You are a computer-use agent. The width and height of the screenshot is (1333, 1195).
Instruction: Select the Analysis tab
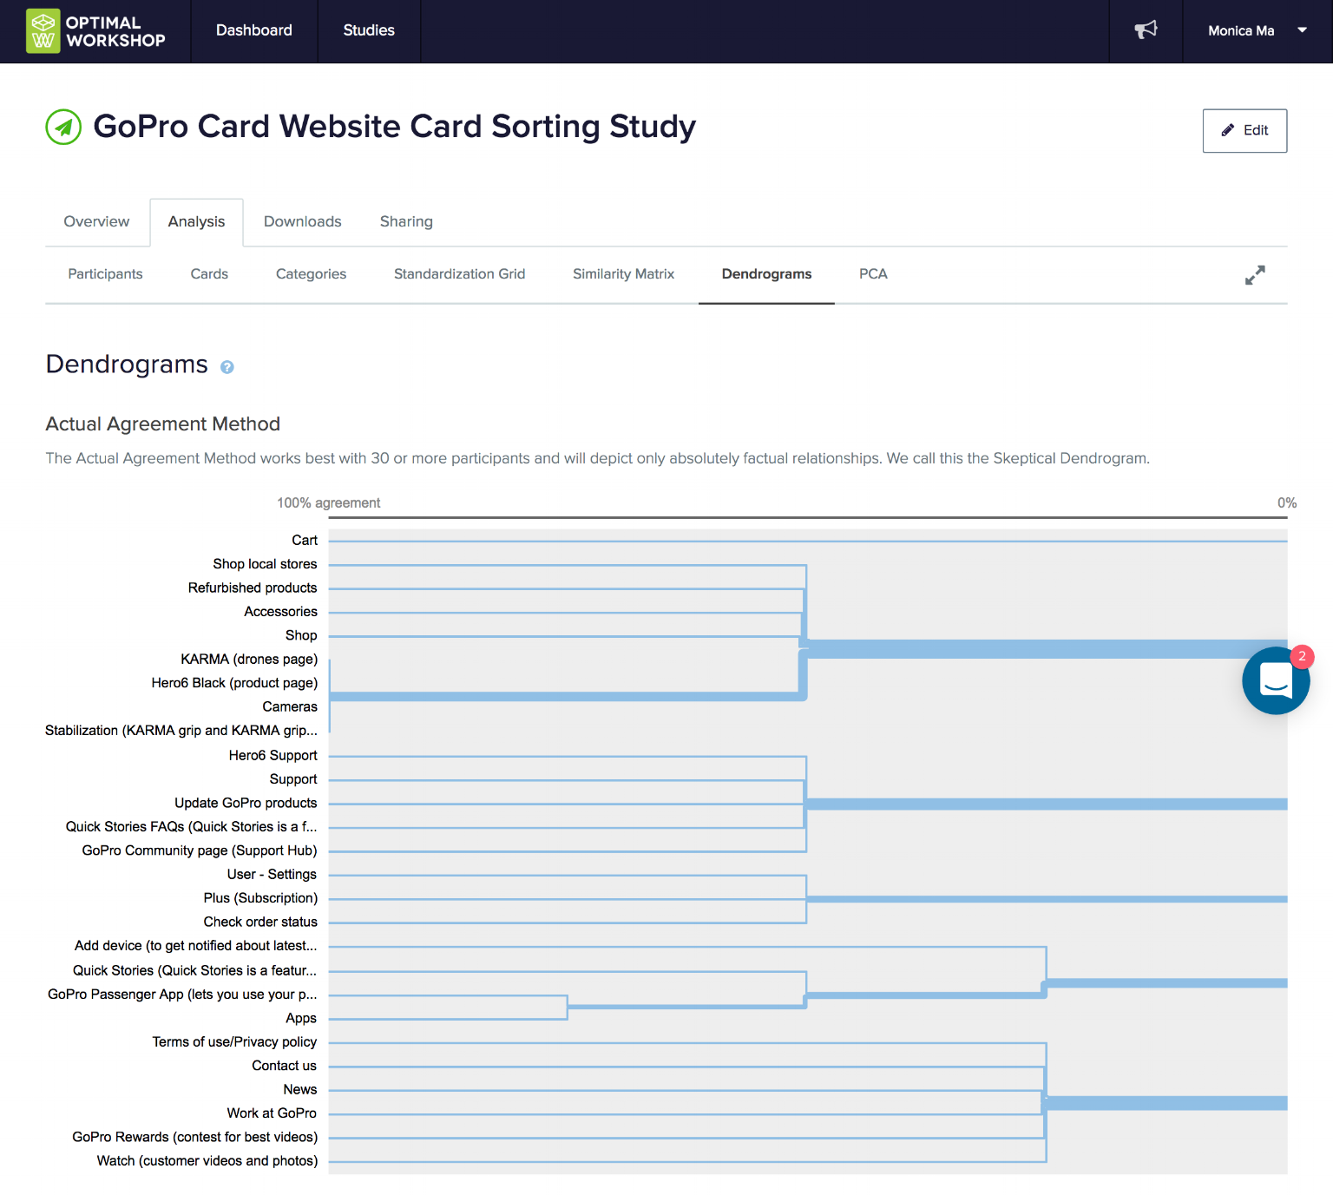[x=196, y=222]
